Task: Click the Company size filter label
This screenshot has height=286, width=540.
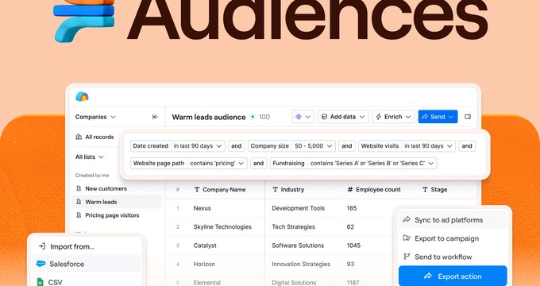Action: coord(270,145)
